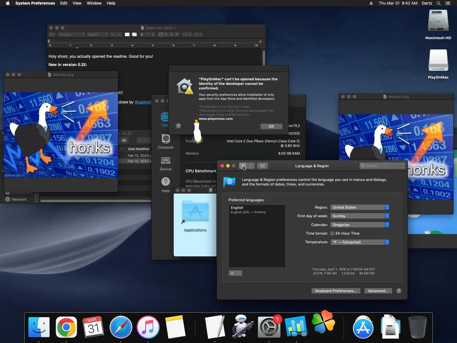Launch Google Chrome from the Dock

coord(66,327)
